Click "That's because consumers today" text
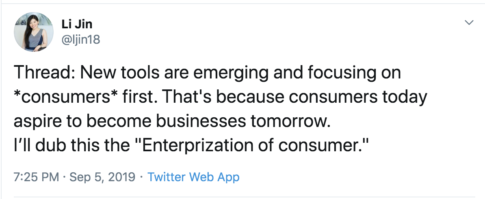485x199 pixels. [293, 97]
